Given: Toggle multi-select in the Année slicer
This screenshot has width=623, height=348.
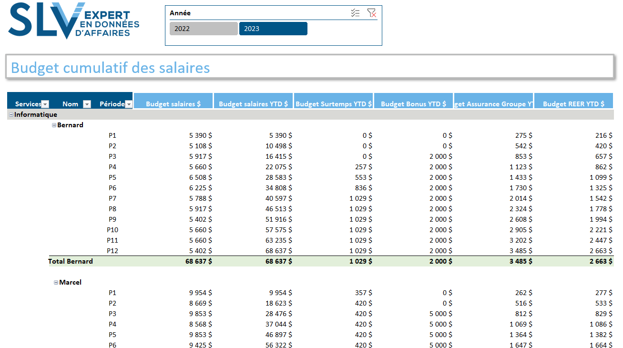Looking at the screenshot, I should click(x=355, y=13).
